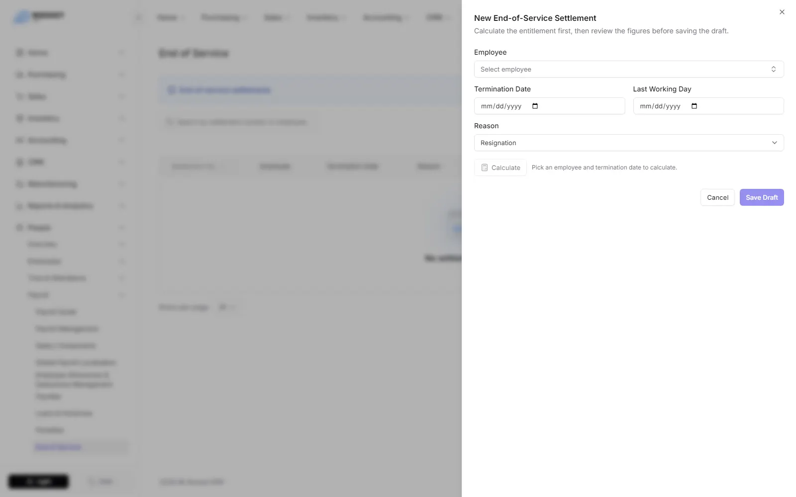Click the Save Draft button

(x=762, y=197)
